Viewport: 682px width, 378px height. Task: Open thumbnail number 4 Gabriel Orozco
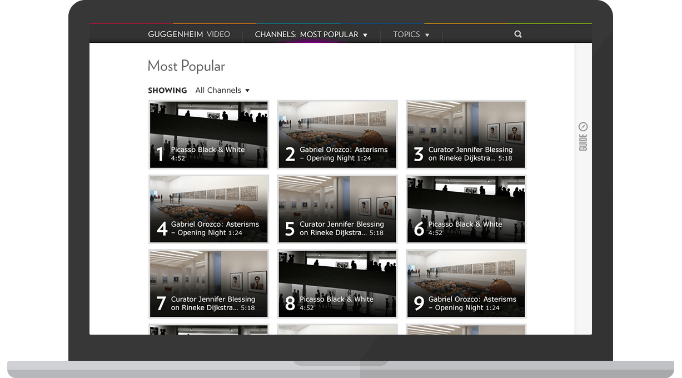[208, 209]
